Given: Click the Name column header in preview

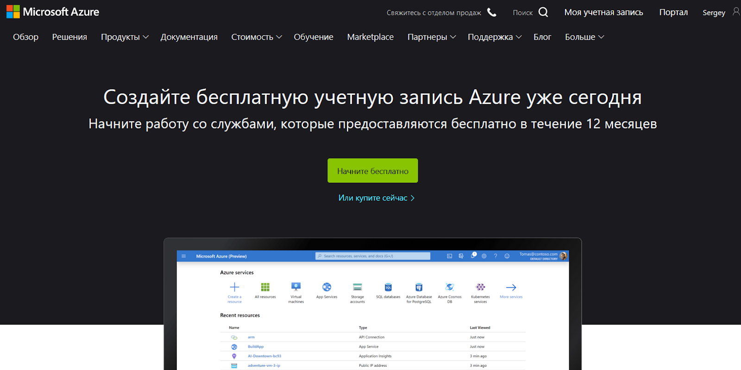Looking at the screenshot, I should [234, 328].
